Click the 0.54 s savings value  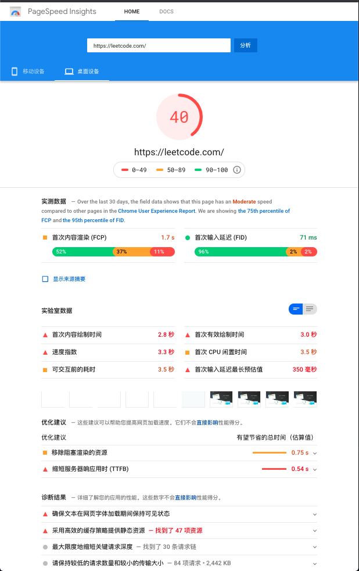click(x=300, y=469)
